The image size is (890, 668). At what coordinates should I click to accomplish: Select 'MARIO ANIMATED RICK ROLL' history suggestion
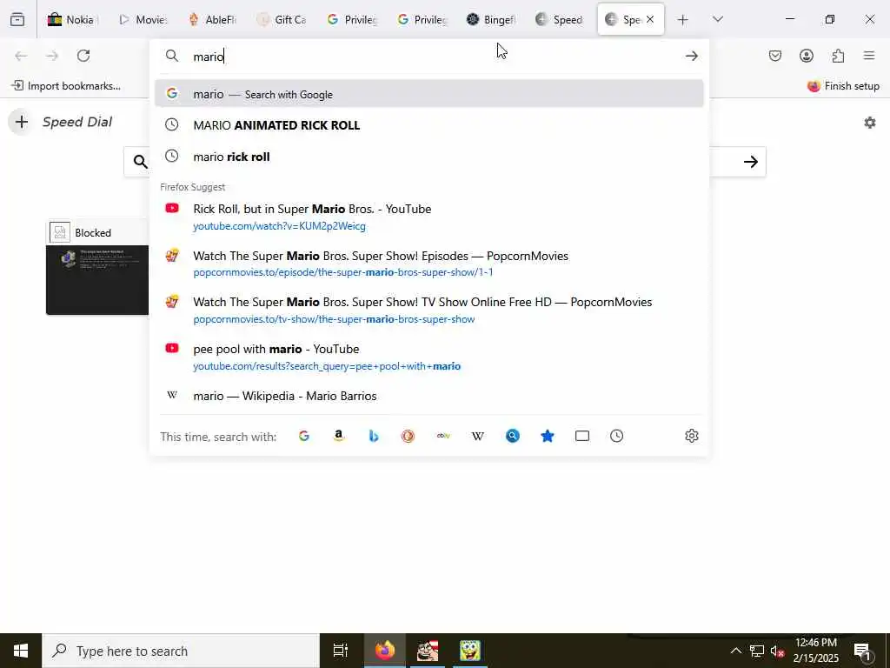[x=429, y=125]
